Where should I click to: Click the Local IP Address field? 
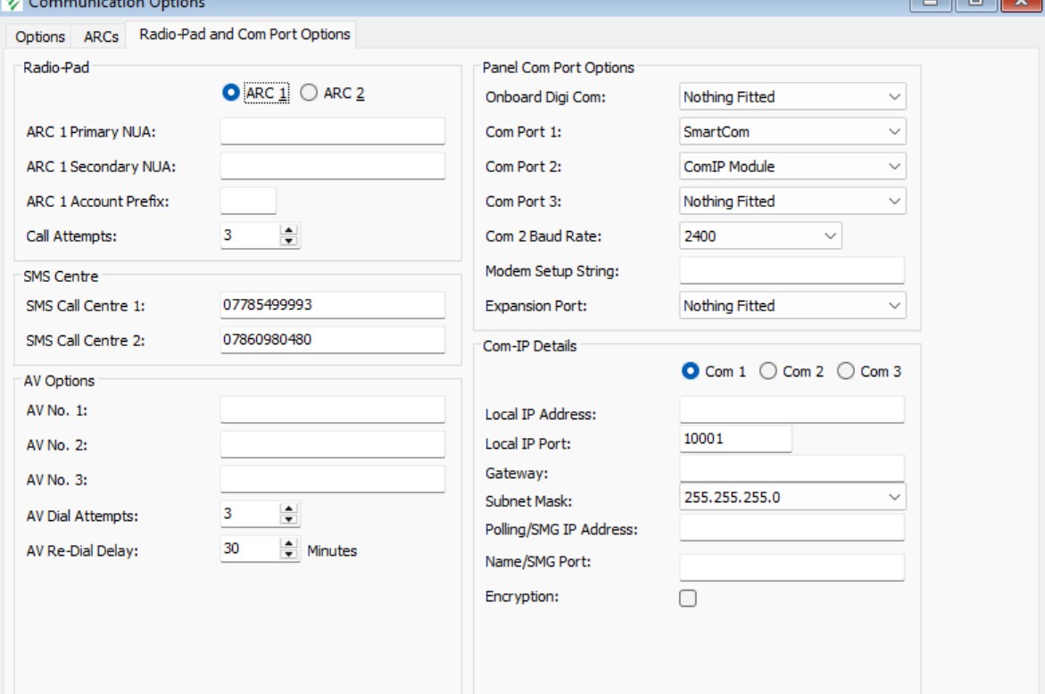(792, 410)
